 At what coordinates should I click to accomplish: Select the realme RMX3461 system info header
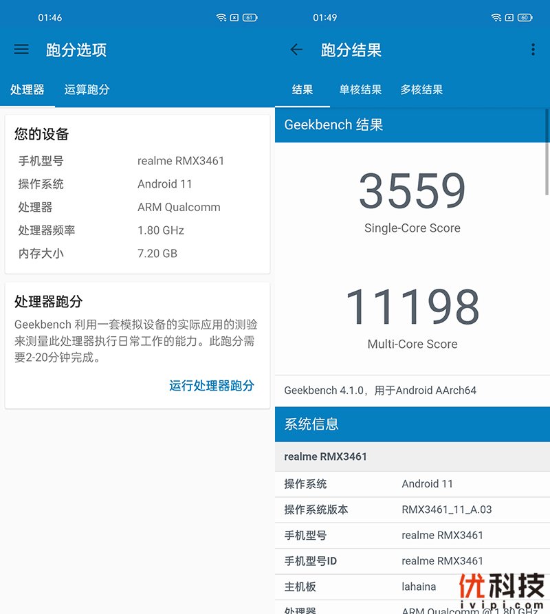point(412,457)
